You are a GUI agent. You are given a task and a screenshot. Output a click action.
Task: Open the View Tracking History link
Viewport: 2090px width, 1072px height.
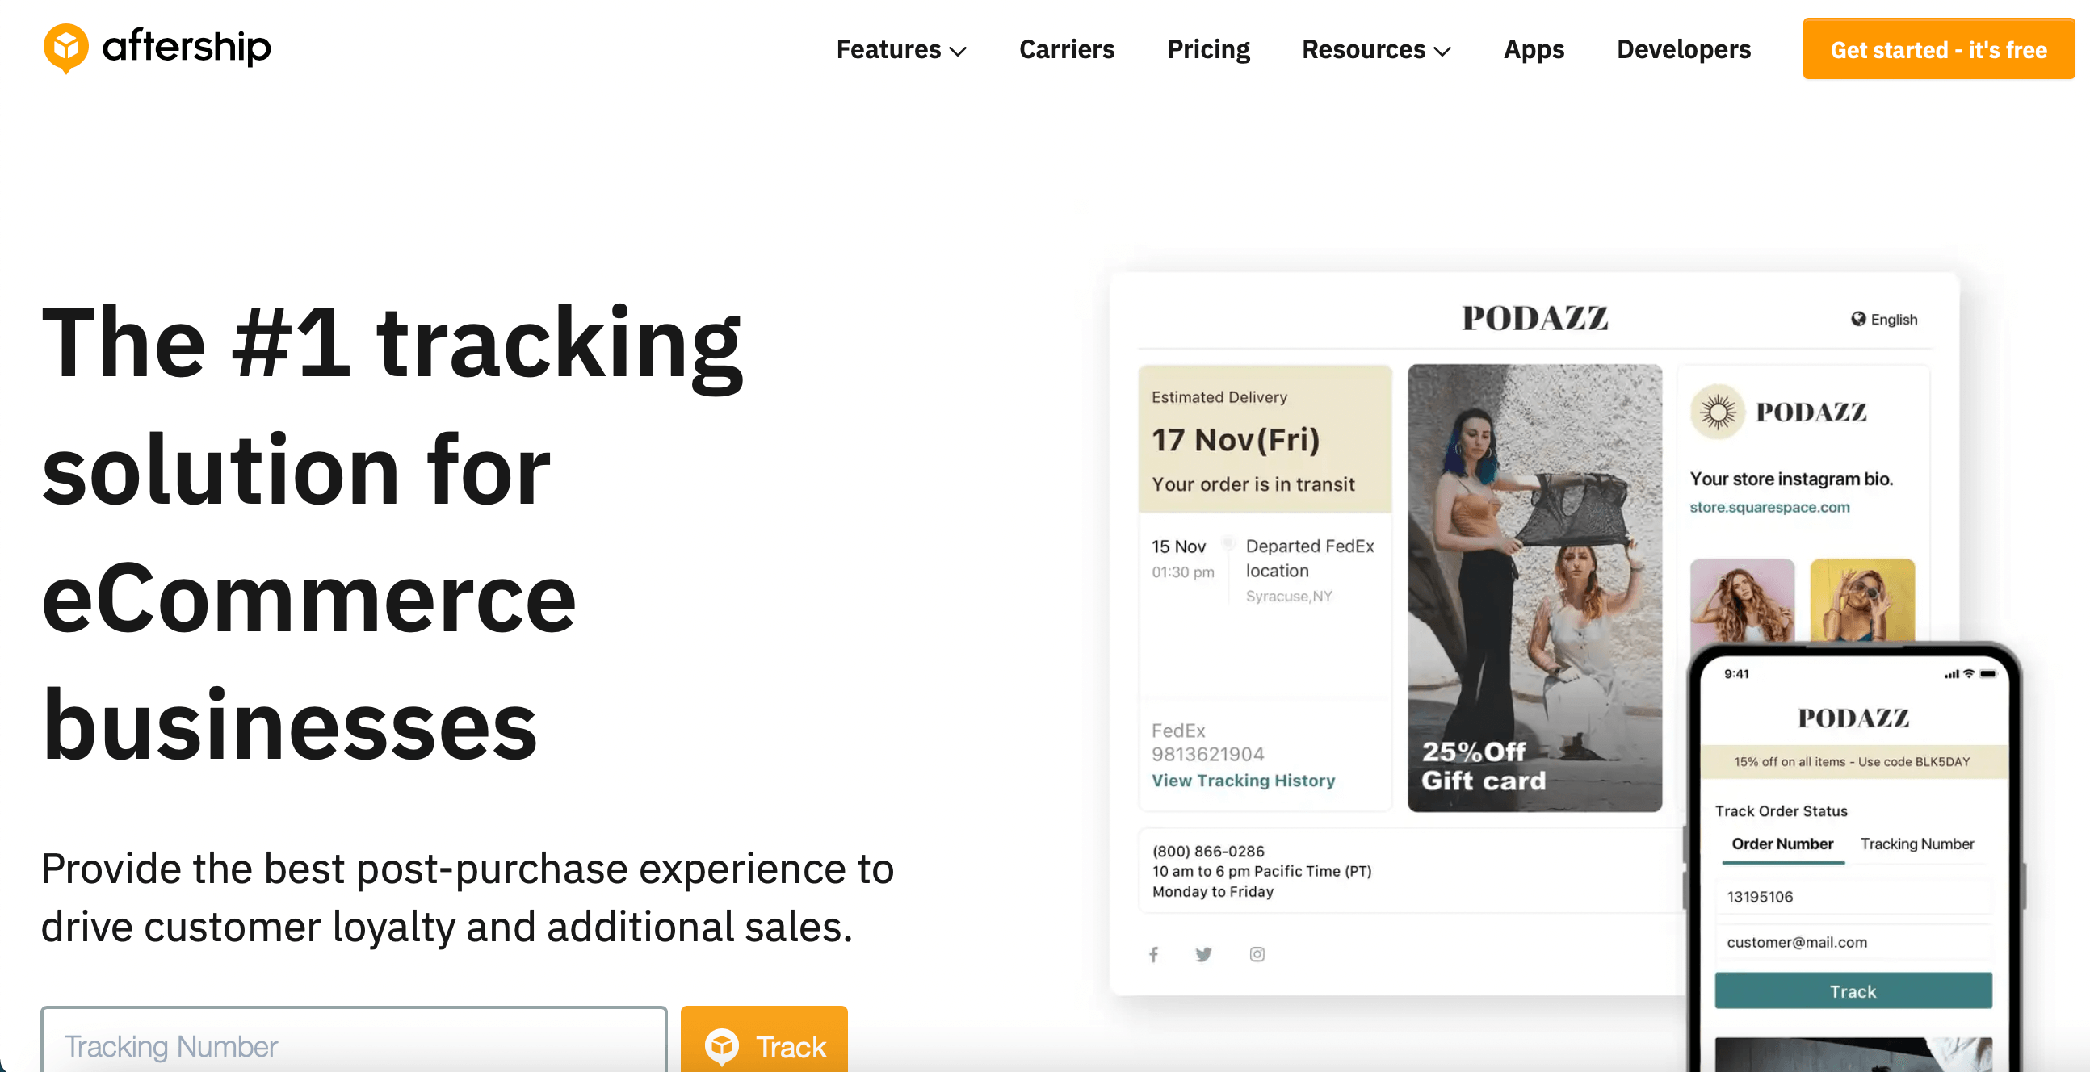click(x=1243, y=780)
